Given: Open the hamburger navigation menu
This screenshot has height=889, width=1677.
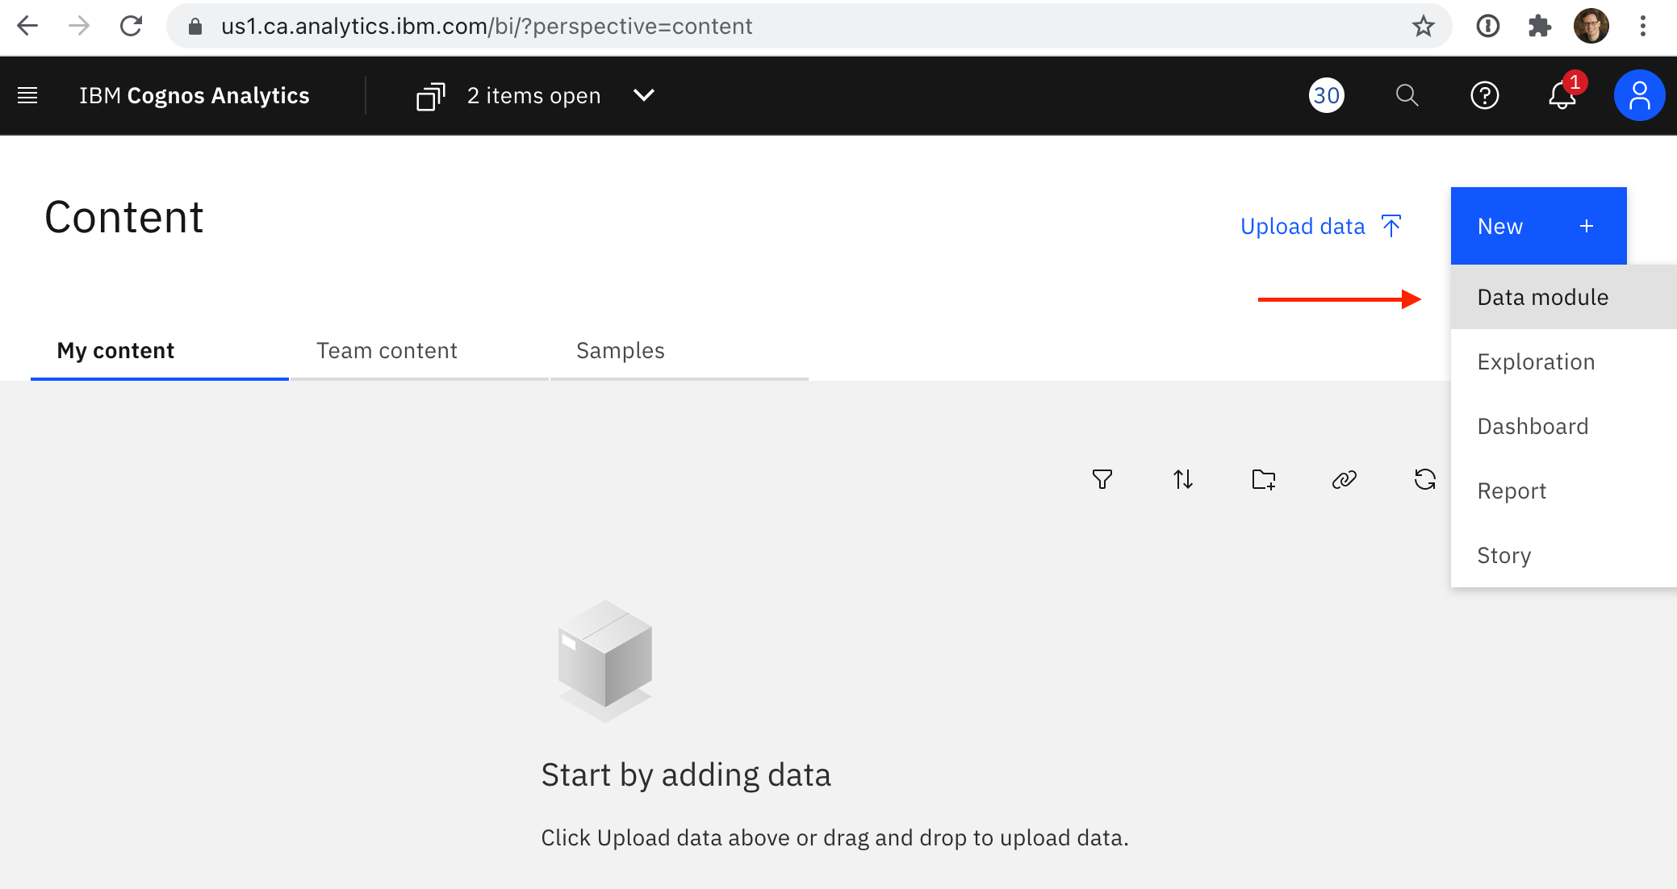Looking at the screenshot, I should point(27,96).
